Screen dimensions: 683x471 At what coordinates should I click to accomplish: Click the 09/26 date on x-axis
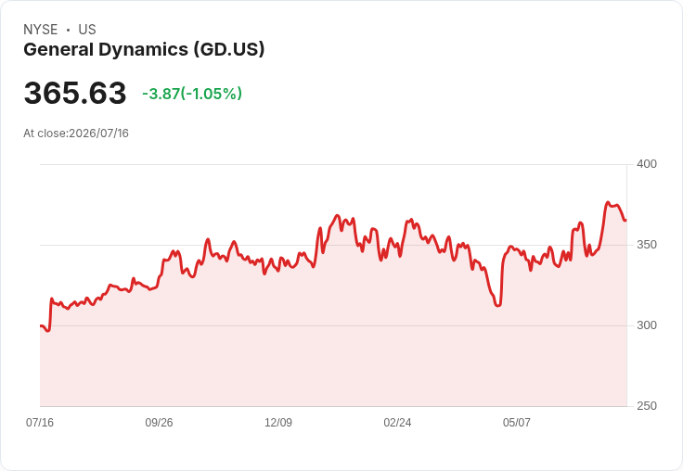159,422
